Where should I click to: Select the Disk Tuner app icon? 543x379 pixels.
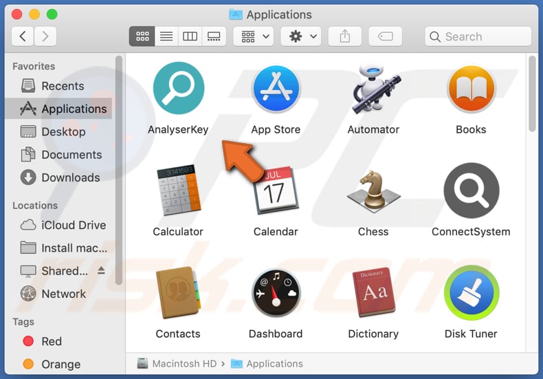pos(472,292)
